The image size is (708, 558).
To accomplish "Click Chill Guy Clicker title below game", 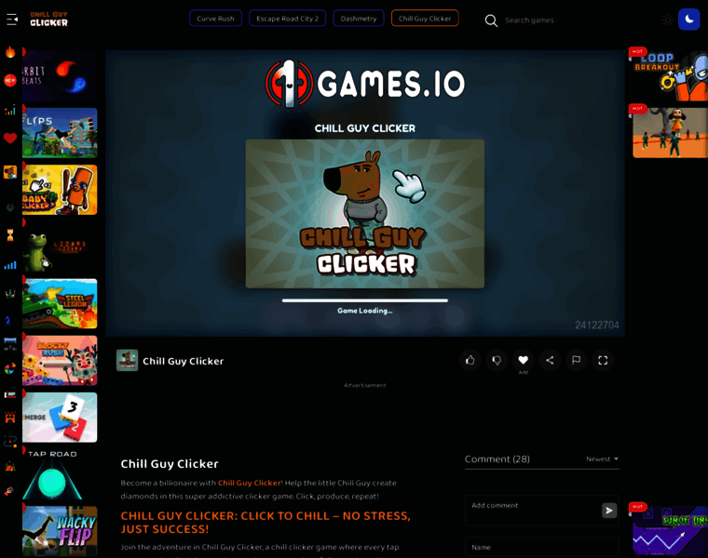I will (183, 361).
